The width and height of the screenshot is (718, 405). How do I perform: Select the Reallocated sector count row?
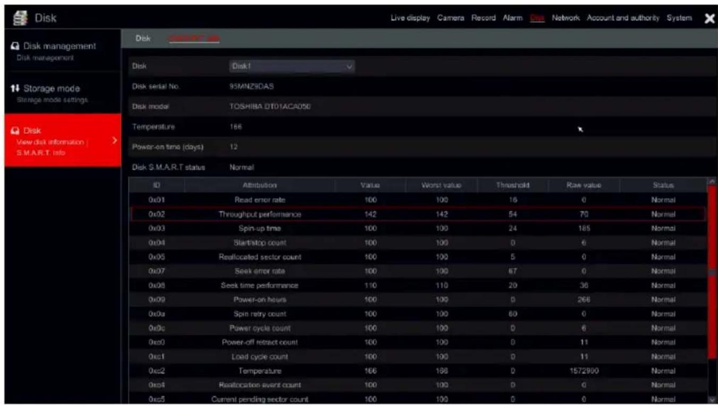418,257
